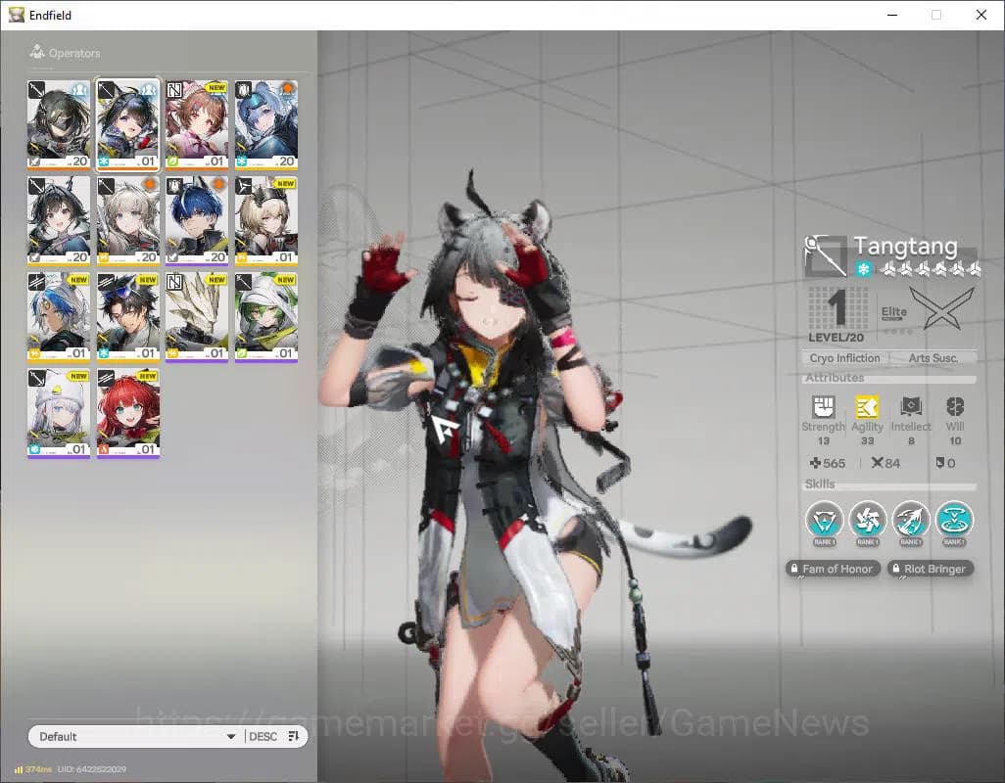Image resolution: width=1005 pixels, height=783 pixels.
Task: Click the locked Riot Bringer talent
Action: tap(930, 569)
